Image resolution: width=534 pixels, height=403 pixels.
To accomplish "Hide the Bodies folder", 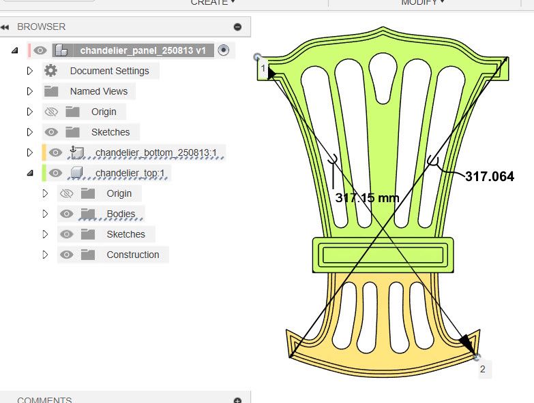I will tap(66, 214).
